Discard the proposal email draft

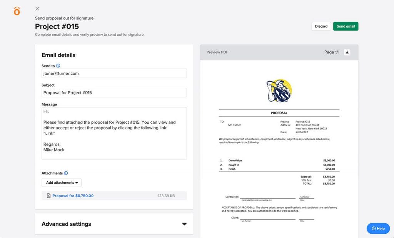point(321,26)
